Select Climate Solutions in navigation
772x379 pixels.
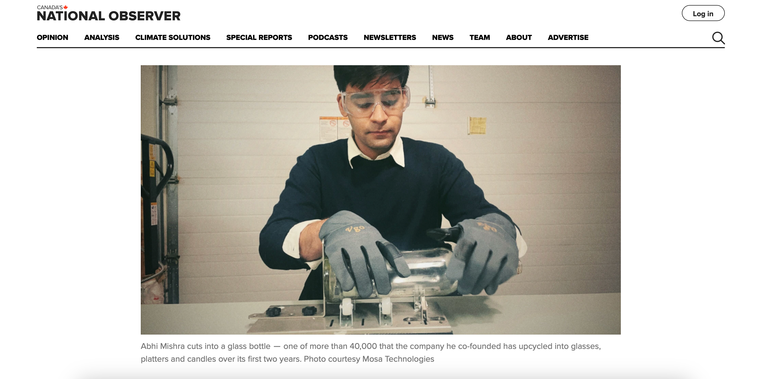tap(173, 37)
